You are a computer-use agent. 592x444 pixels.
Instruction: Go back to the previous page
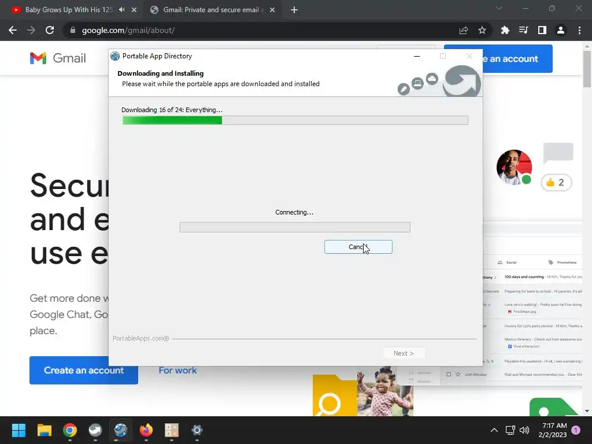pos(13,30)
